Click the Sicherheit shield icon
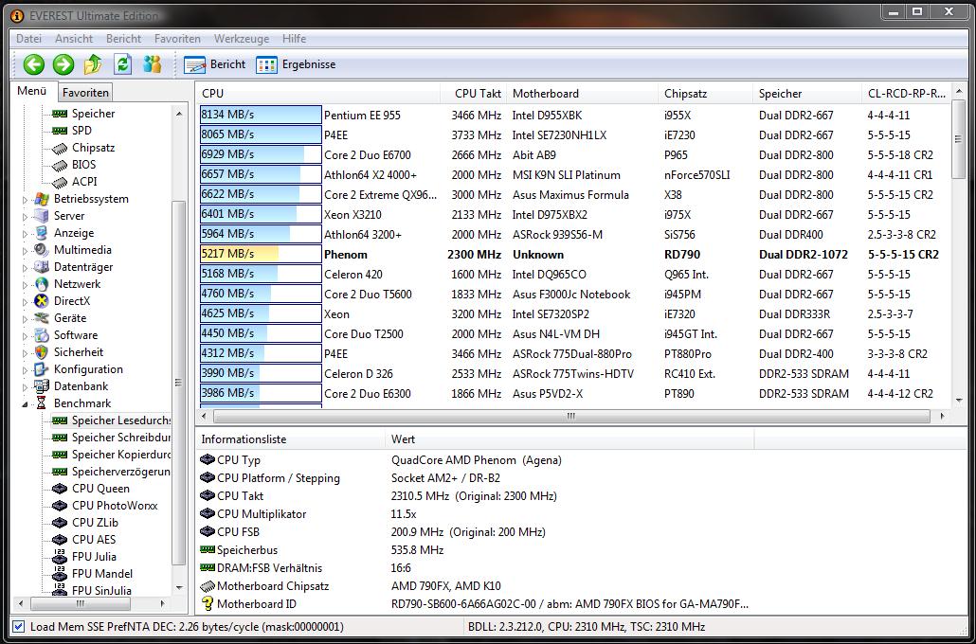 click(x=42, y=352)
